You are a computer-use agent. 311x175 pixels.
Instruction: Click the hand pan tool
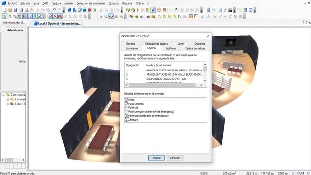point(116,16)
